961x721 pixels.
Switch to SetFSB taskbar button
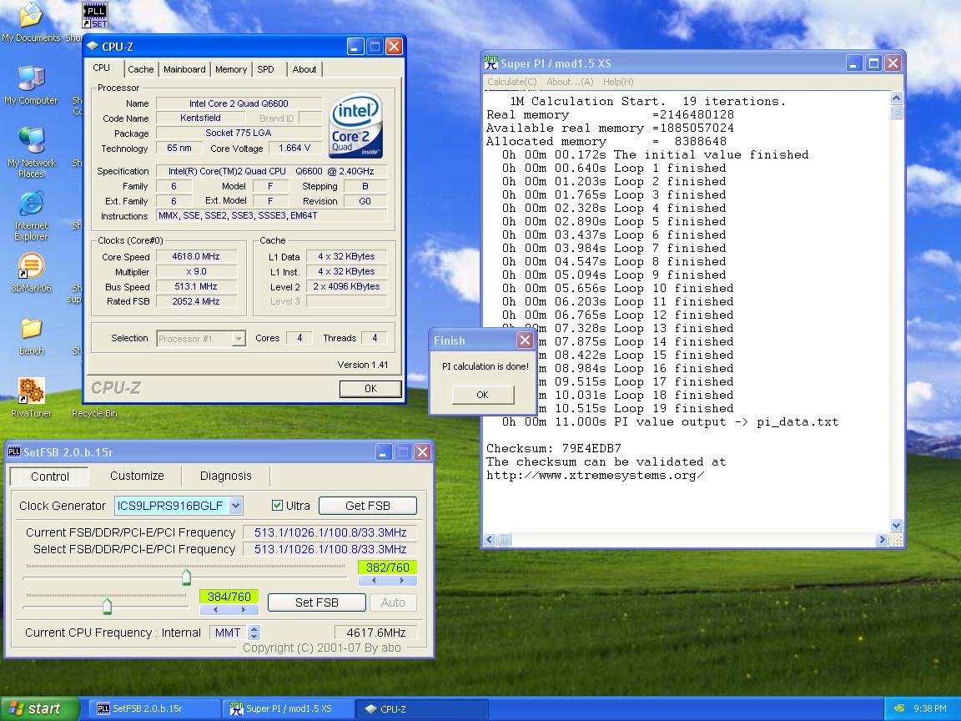coord(155,708)
